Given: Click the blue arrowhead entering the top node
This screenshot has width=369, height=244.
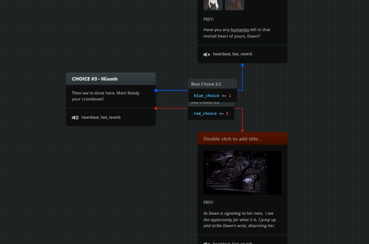Looking at the screenshot, I should tap(242, 65).
